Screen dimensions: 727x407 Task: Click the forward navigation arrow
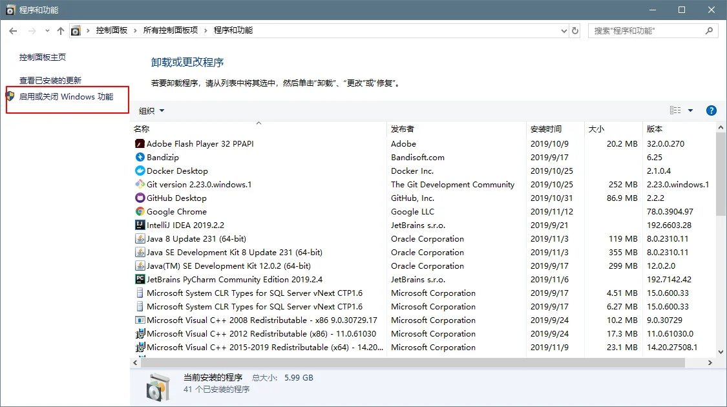click(x=32, y=30)
